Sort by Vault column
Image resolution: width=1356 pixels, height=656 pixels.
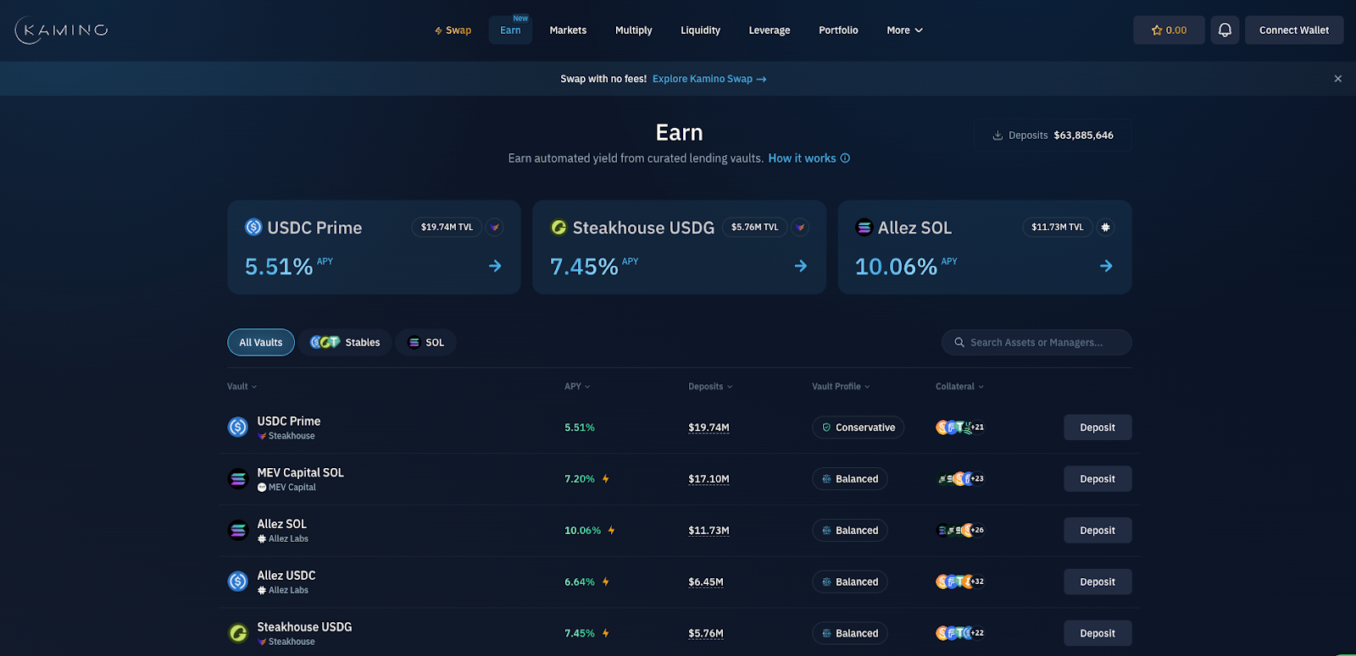[x=242, y=387]
